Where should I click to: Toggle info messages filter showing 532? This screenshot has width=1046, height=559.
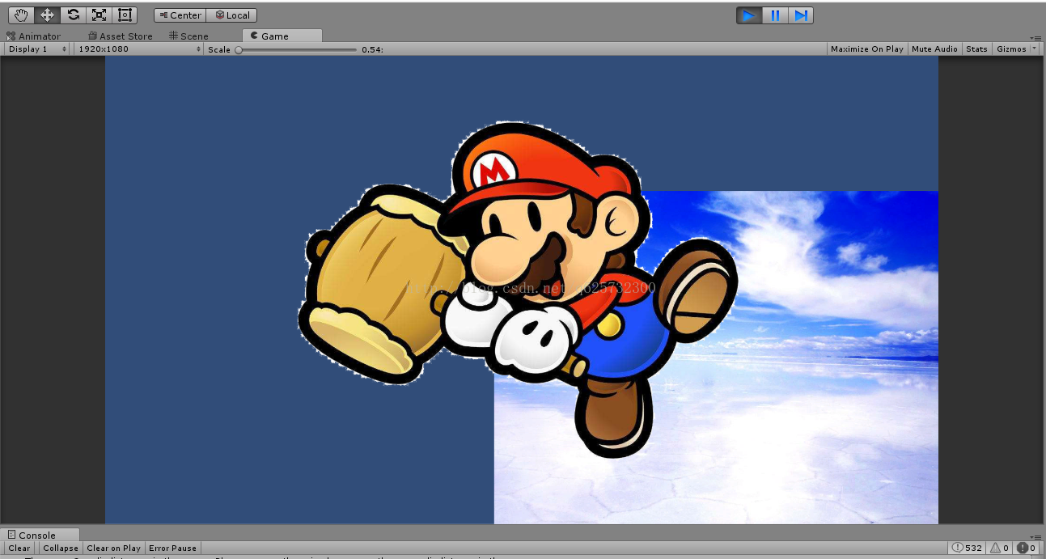click(x=968, y=548)
